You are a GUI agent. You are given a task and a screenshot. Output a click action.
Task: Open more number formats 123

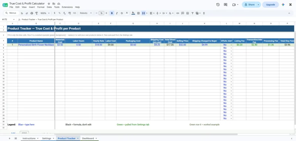click(x=74, y=13)
